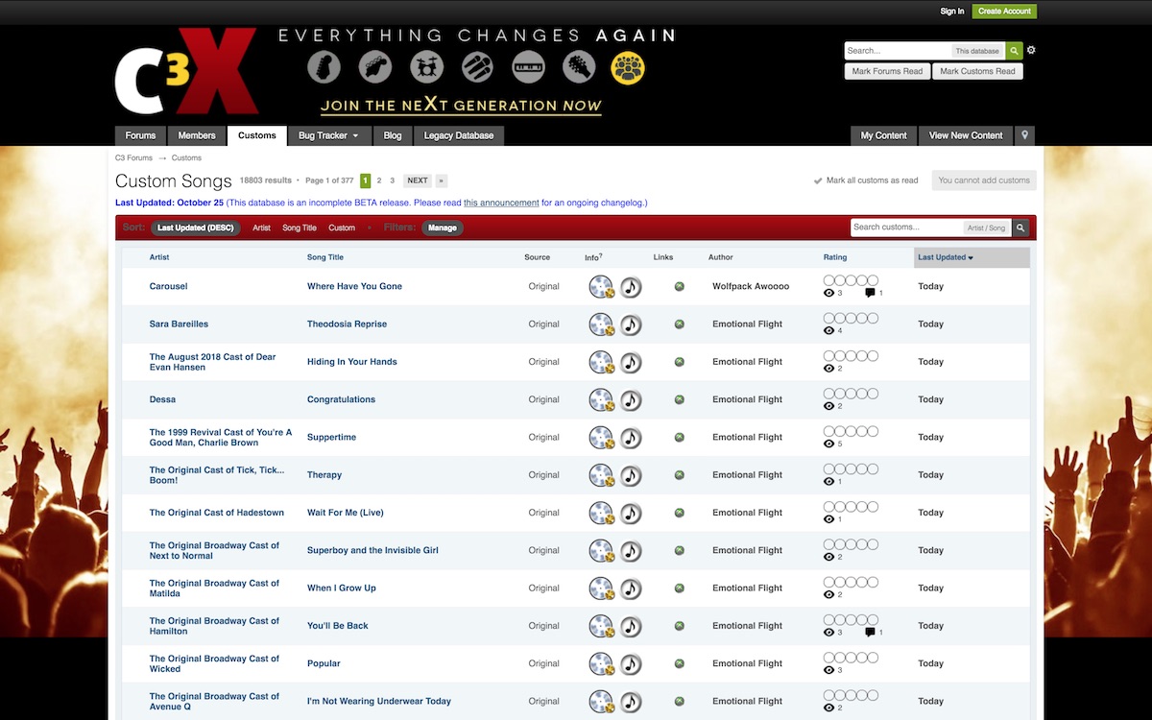1152x720 pixels.
Task: Open the Blog tab
Action: [393, 135]
